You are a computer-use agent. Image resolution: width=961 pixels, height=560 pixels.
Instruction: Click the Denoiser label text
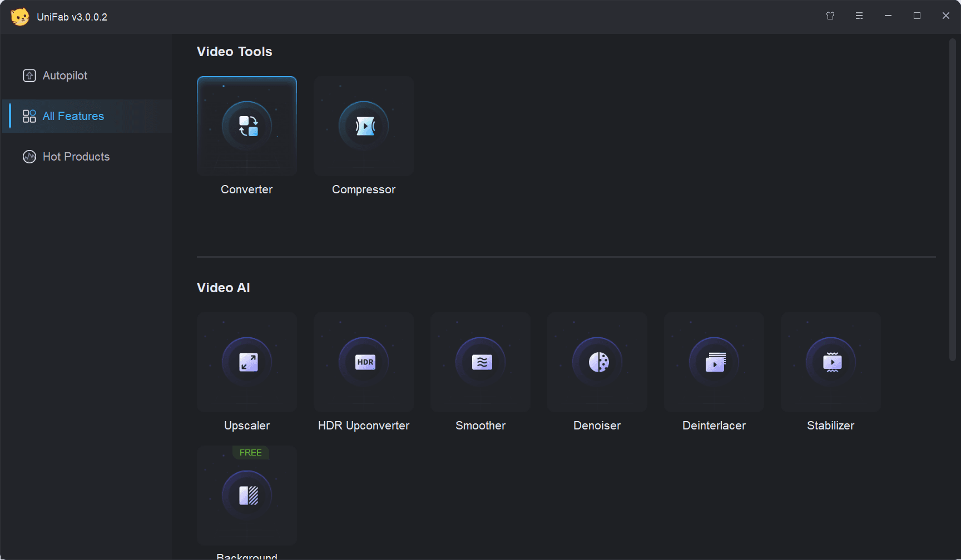coord(597,426)
